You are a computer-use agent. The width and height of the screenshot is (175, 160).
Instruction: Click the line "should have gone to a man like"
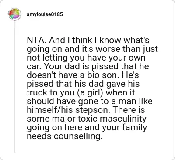click(90, 101)
